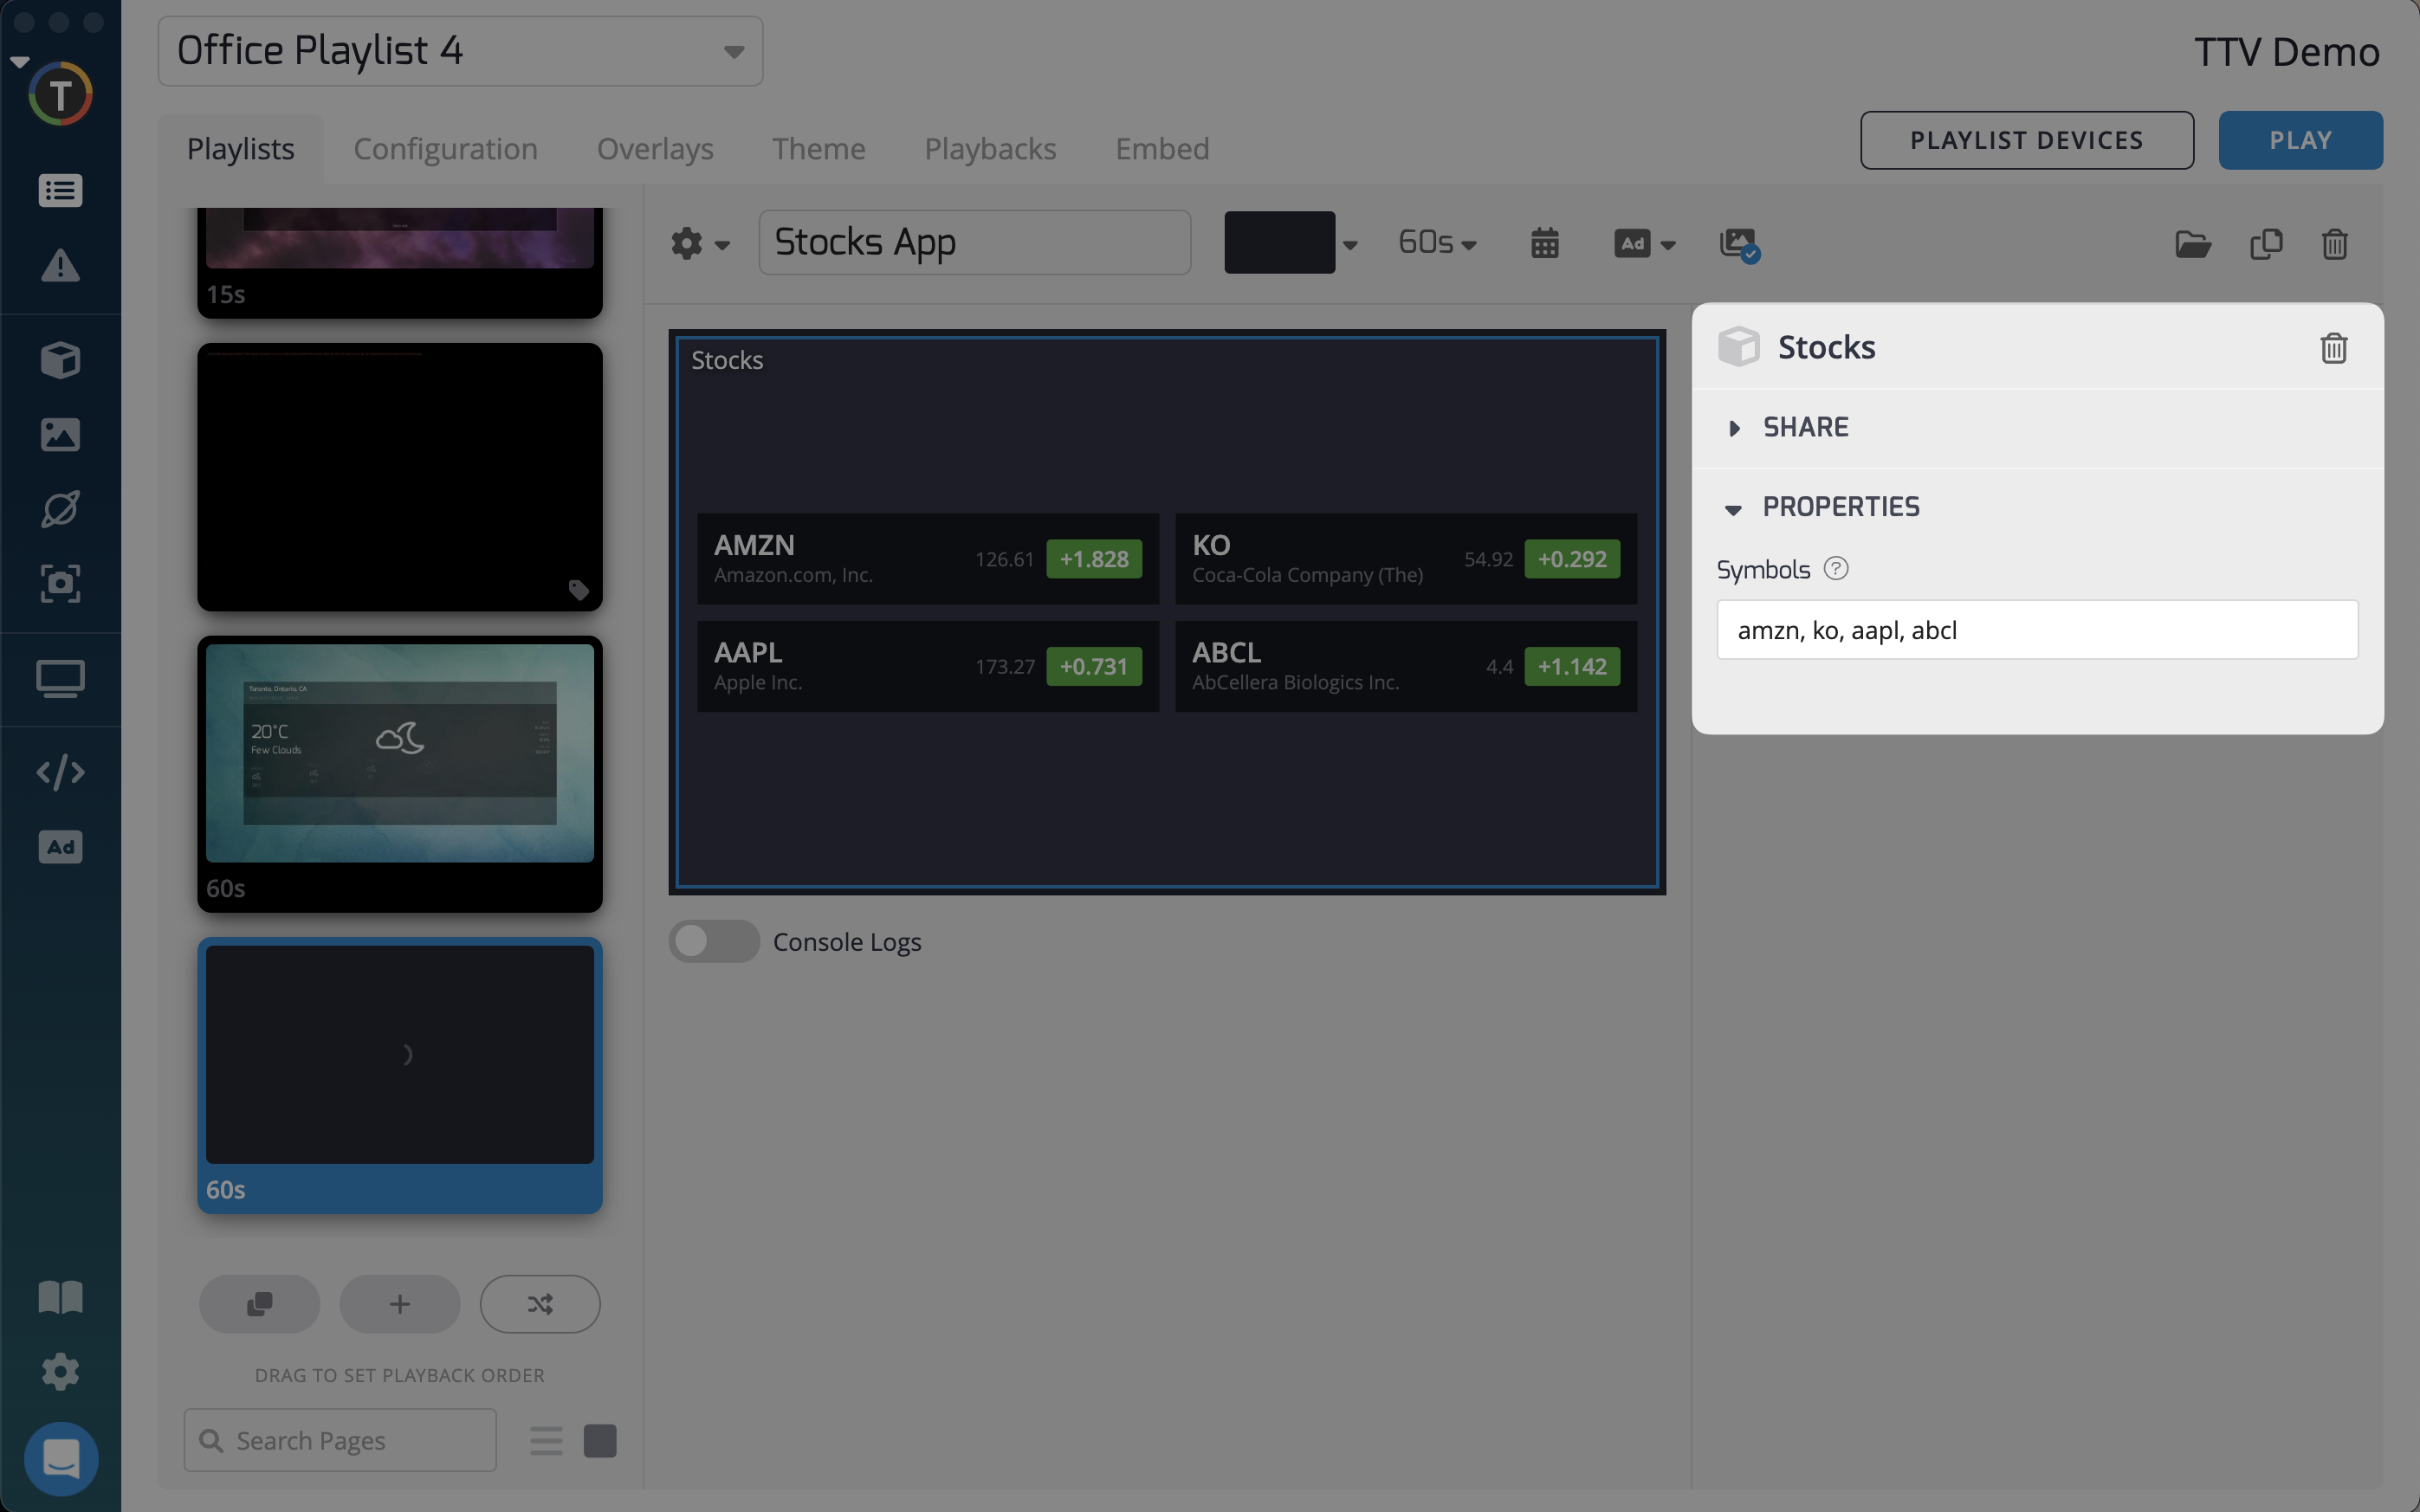Delete the Stocks app via panel trash
This screenshot has height=1512, width=2420.
coord(2333,348)
